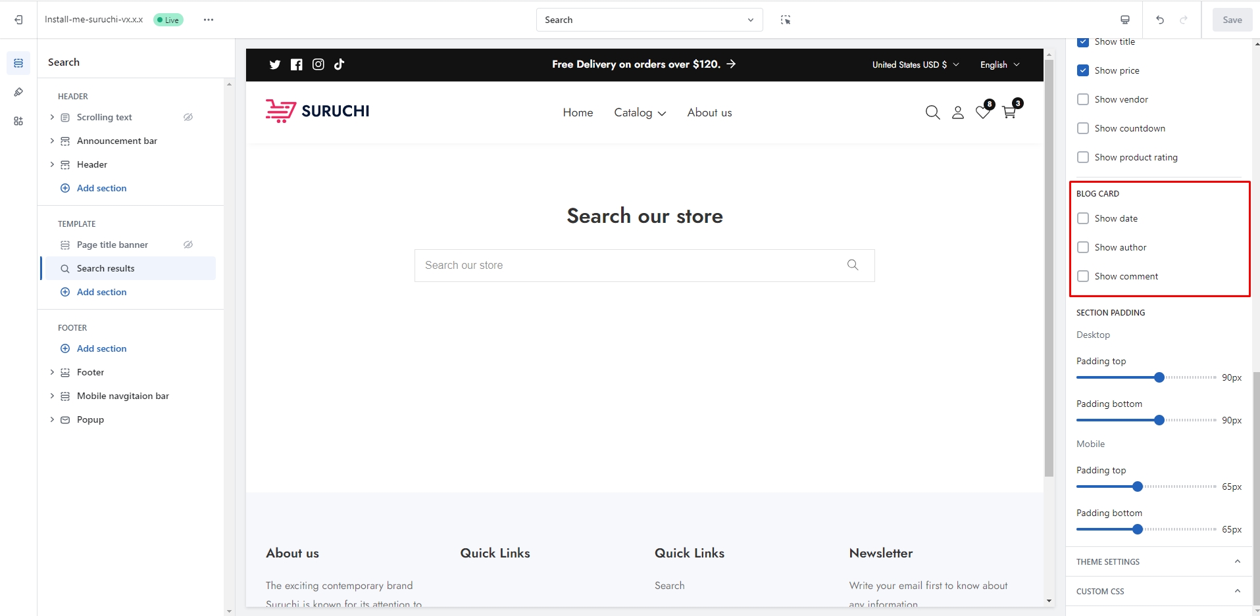Expand the Theme Settings panel
The height and width of the screenshot is (616, 1260).
[x=1158, y=561]
